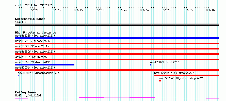This screenshot has height=101, width=226.
Task: Click the 85023k ruler position
Action: [x=101, y=10]
